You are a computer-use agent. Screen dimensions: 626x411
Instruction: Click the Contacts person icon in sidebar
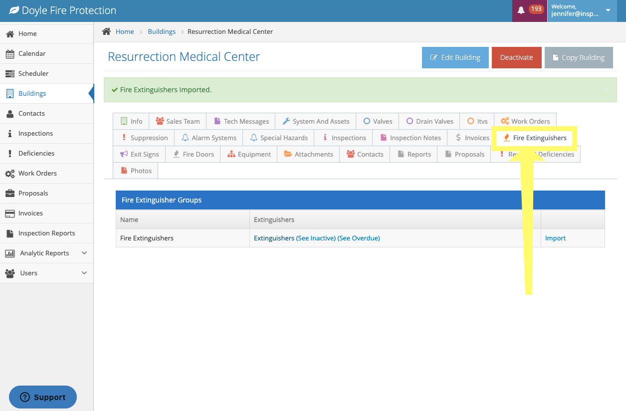(x=9, y=114)
